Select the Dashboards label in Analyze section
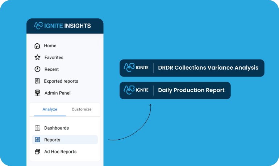The height and width of the screenshot is (166, 279). (x=57, y=128)
